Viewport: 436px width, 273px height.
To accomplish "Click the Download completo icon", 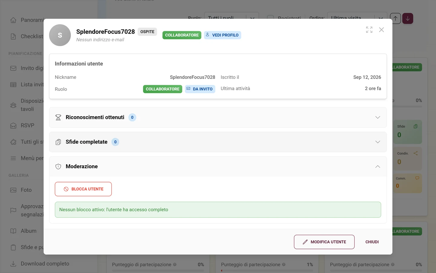I will click(13, 264).
